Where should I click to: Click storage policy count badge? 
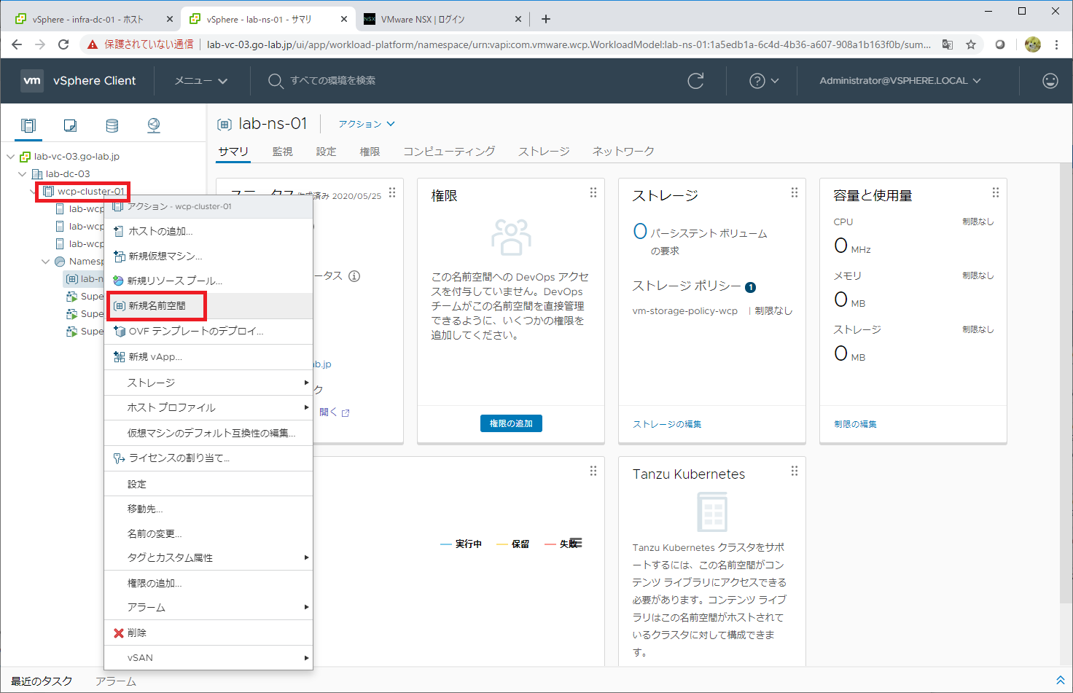click(751, 287)
